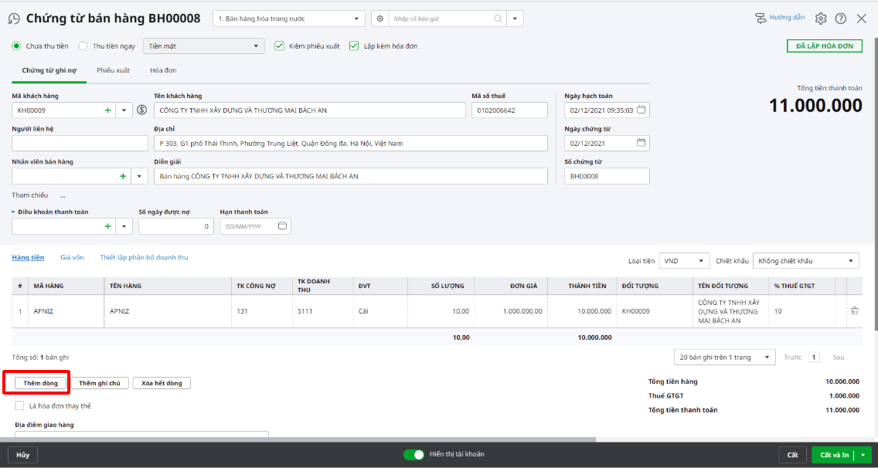Uncheck the Kiêm phiếu xuất checkbox

[280, 46]
